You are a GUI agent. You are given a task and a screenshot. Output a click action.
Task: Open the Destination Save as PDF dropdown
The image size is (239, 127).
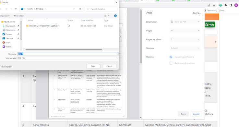pos(185,22)
